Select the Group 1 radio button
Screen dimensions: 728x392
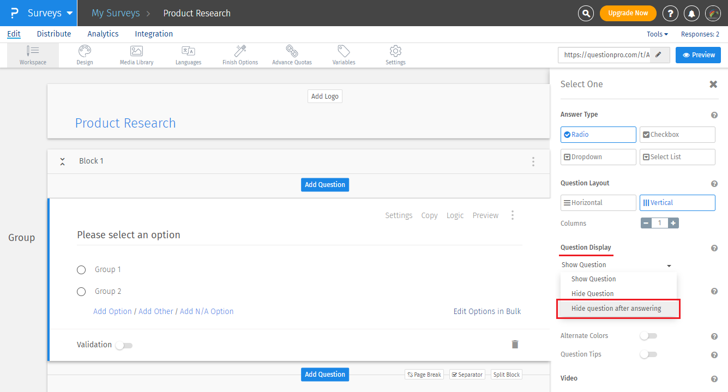[81, 269]
